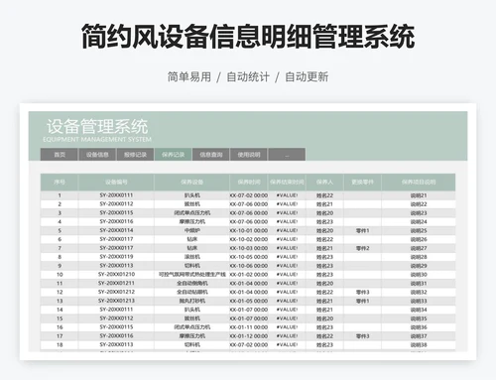Select the serial number 10 cell

tap(60, 275)
